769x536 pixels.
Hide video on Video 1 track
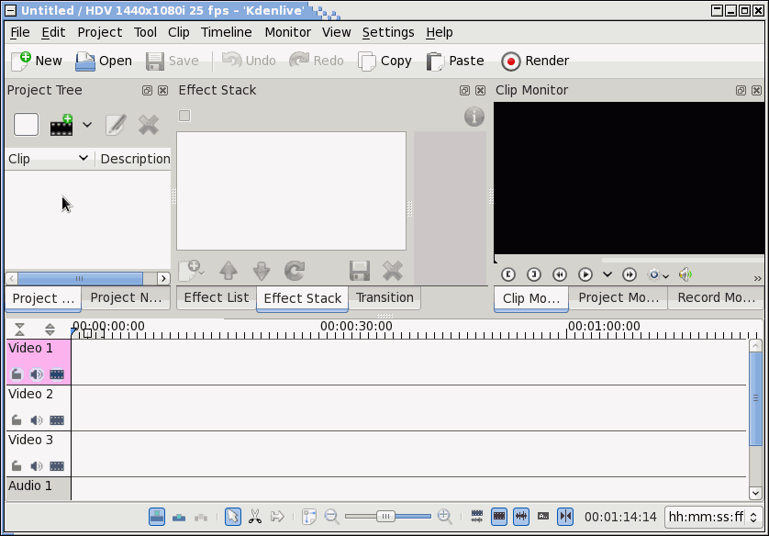click(x=57, y=374)
